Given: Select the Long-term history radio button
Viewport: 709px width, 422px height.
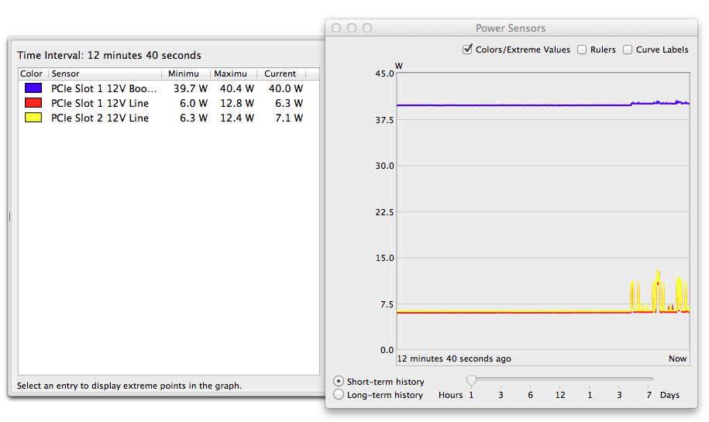Looking at the screenshot, I should pos(338,394).
